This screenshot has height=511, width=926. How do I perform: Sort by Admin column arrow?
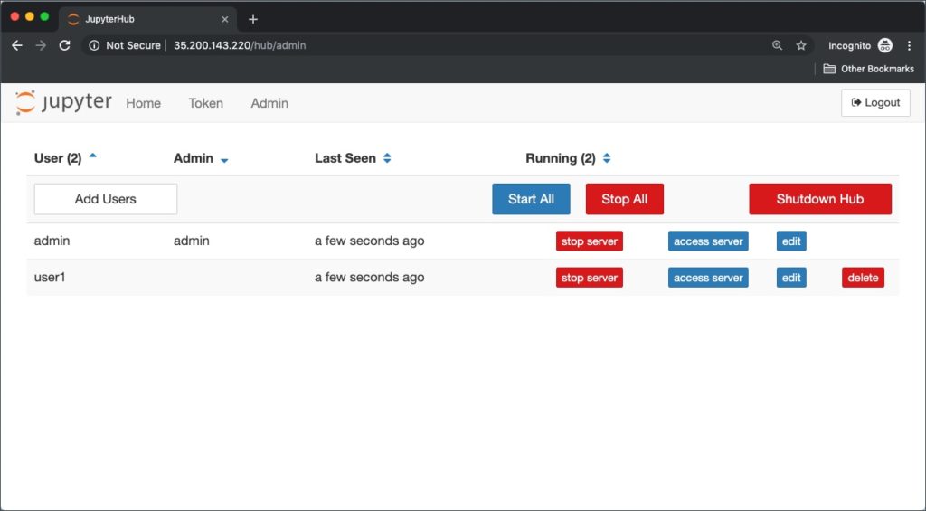[x=224, y=160]
